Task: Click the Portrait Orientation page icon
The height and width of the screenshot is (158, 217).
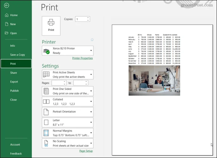Action: (x=46, y=112)
